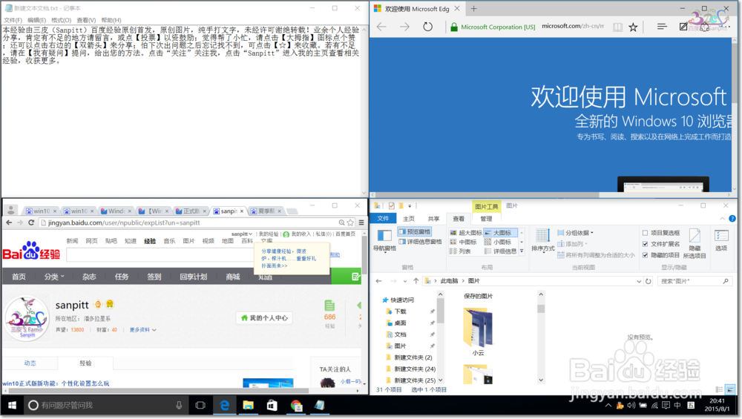This screenshot has height=419, width=742.
Task: Open Explorer recent locations dropdown arrow
Action: click(x=405, y=281)
